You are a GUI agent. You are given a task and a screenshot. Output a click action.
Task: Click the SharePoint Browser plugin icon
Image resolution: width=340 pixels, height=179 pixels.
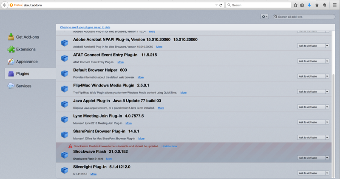(x=65, y=135)
